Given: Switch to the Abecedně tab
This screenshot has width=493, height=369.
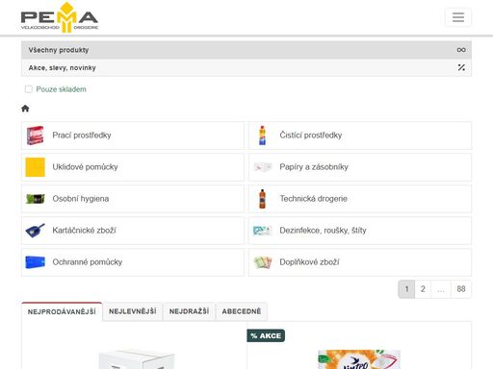Looking at the screenshot, I should click(x=242, y=311).
